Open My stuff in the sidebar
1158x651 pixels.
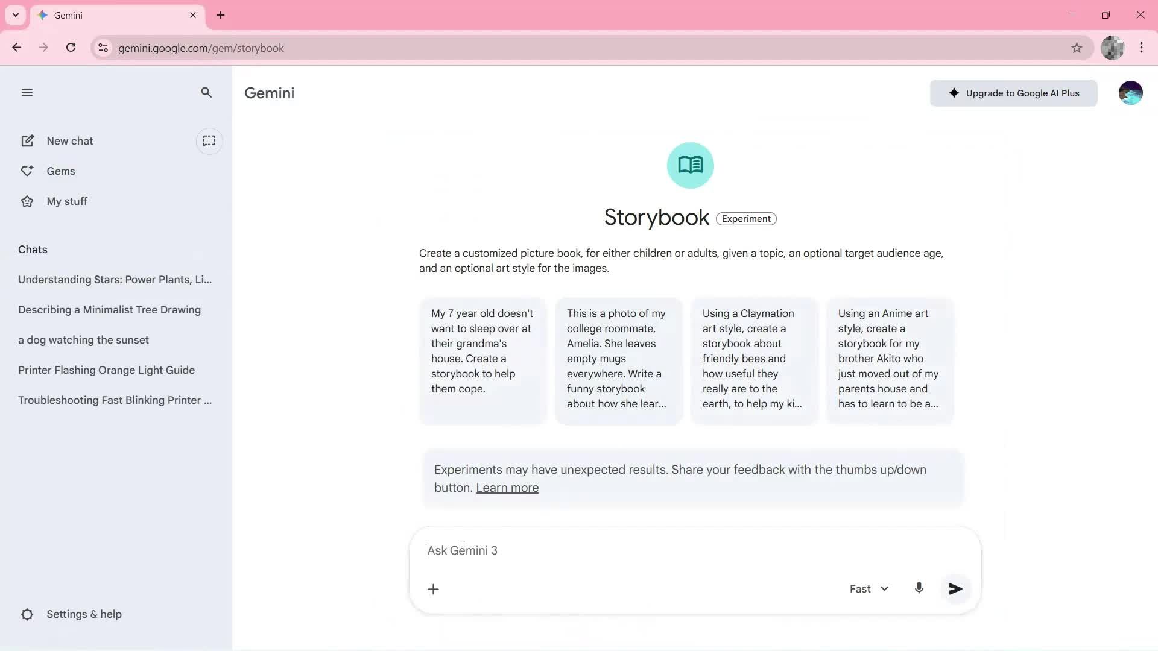pyautogui.click(x=66, y=201)
